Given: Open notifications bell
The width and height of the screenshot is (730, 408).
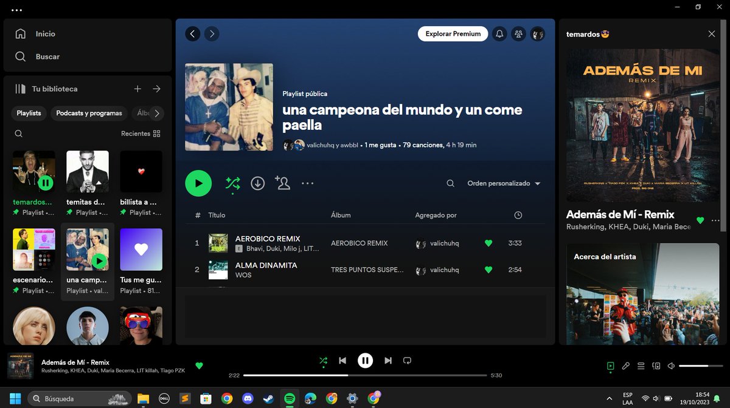Looking at the screenshot, I should pos(499,34).
